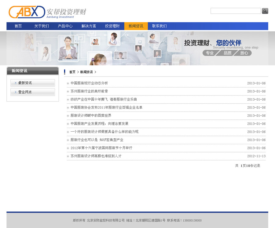Click the 新闻资讯 sidebar panel header
Viewport: 275px width, 228px height.
[33, 71]
